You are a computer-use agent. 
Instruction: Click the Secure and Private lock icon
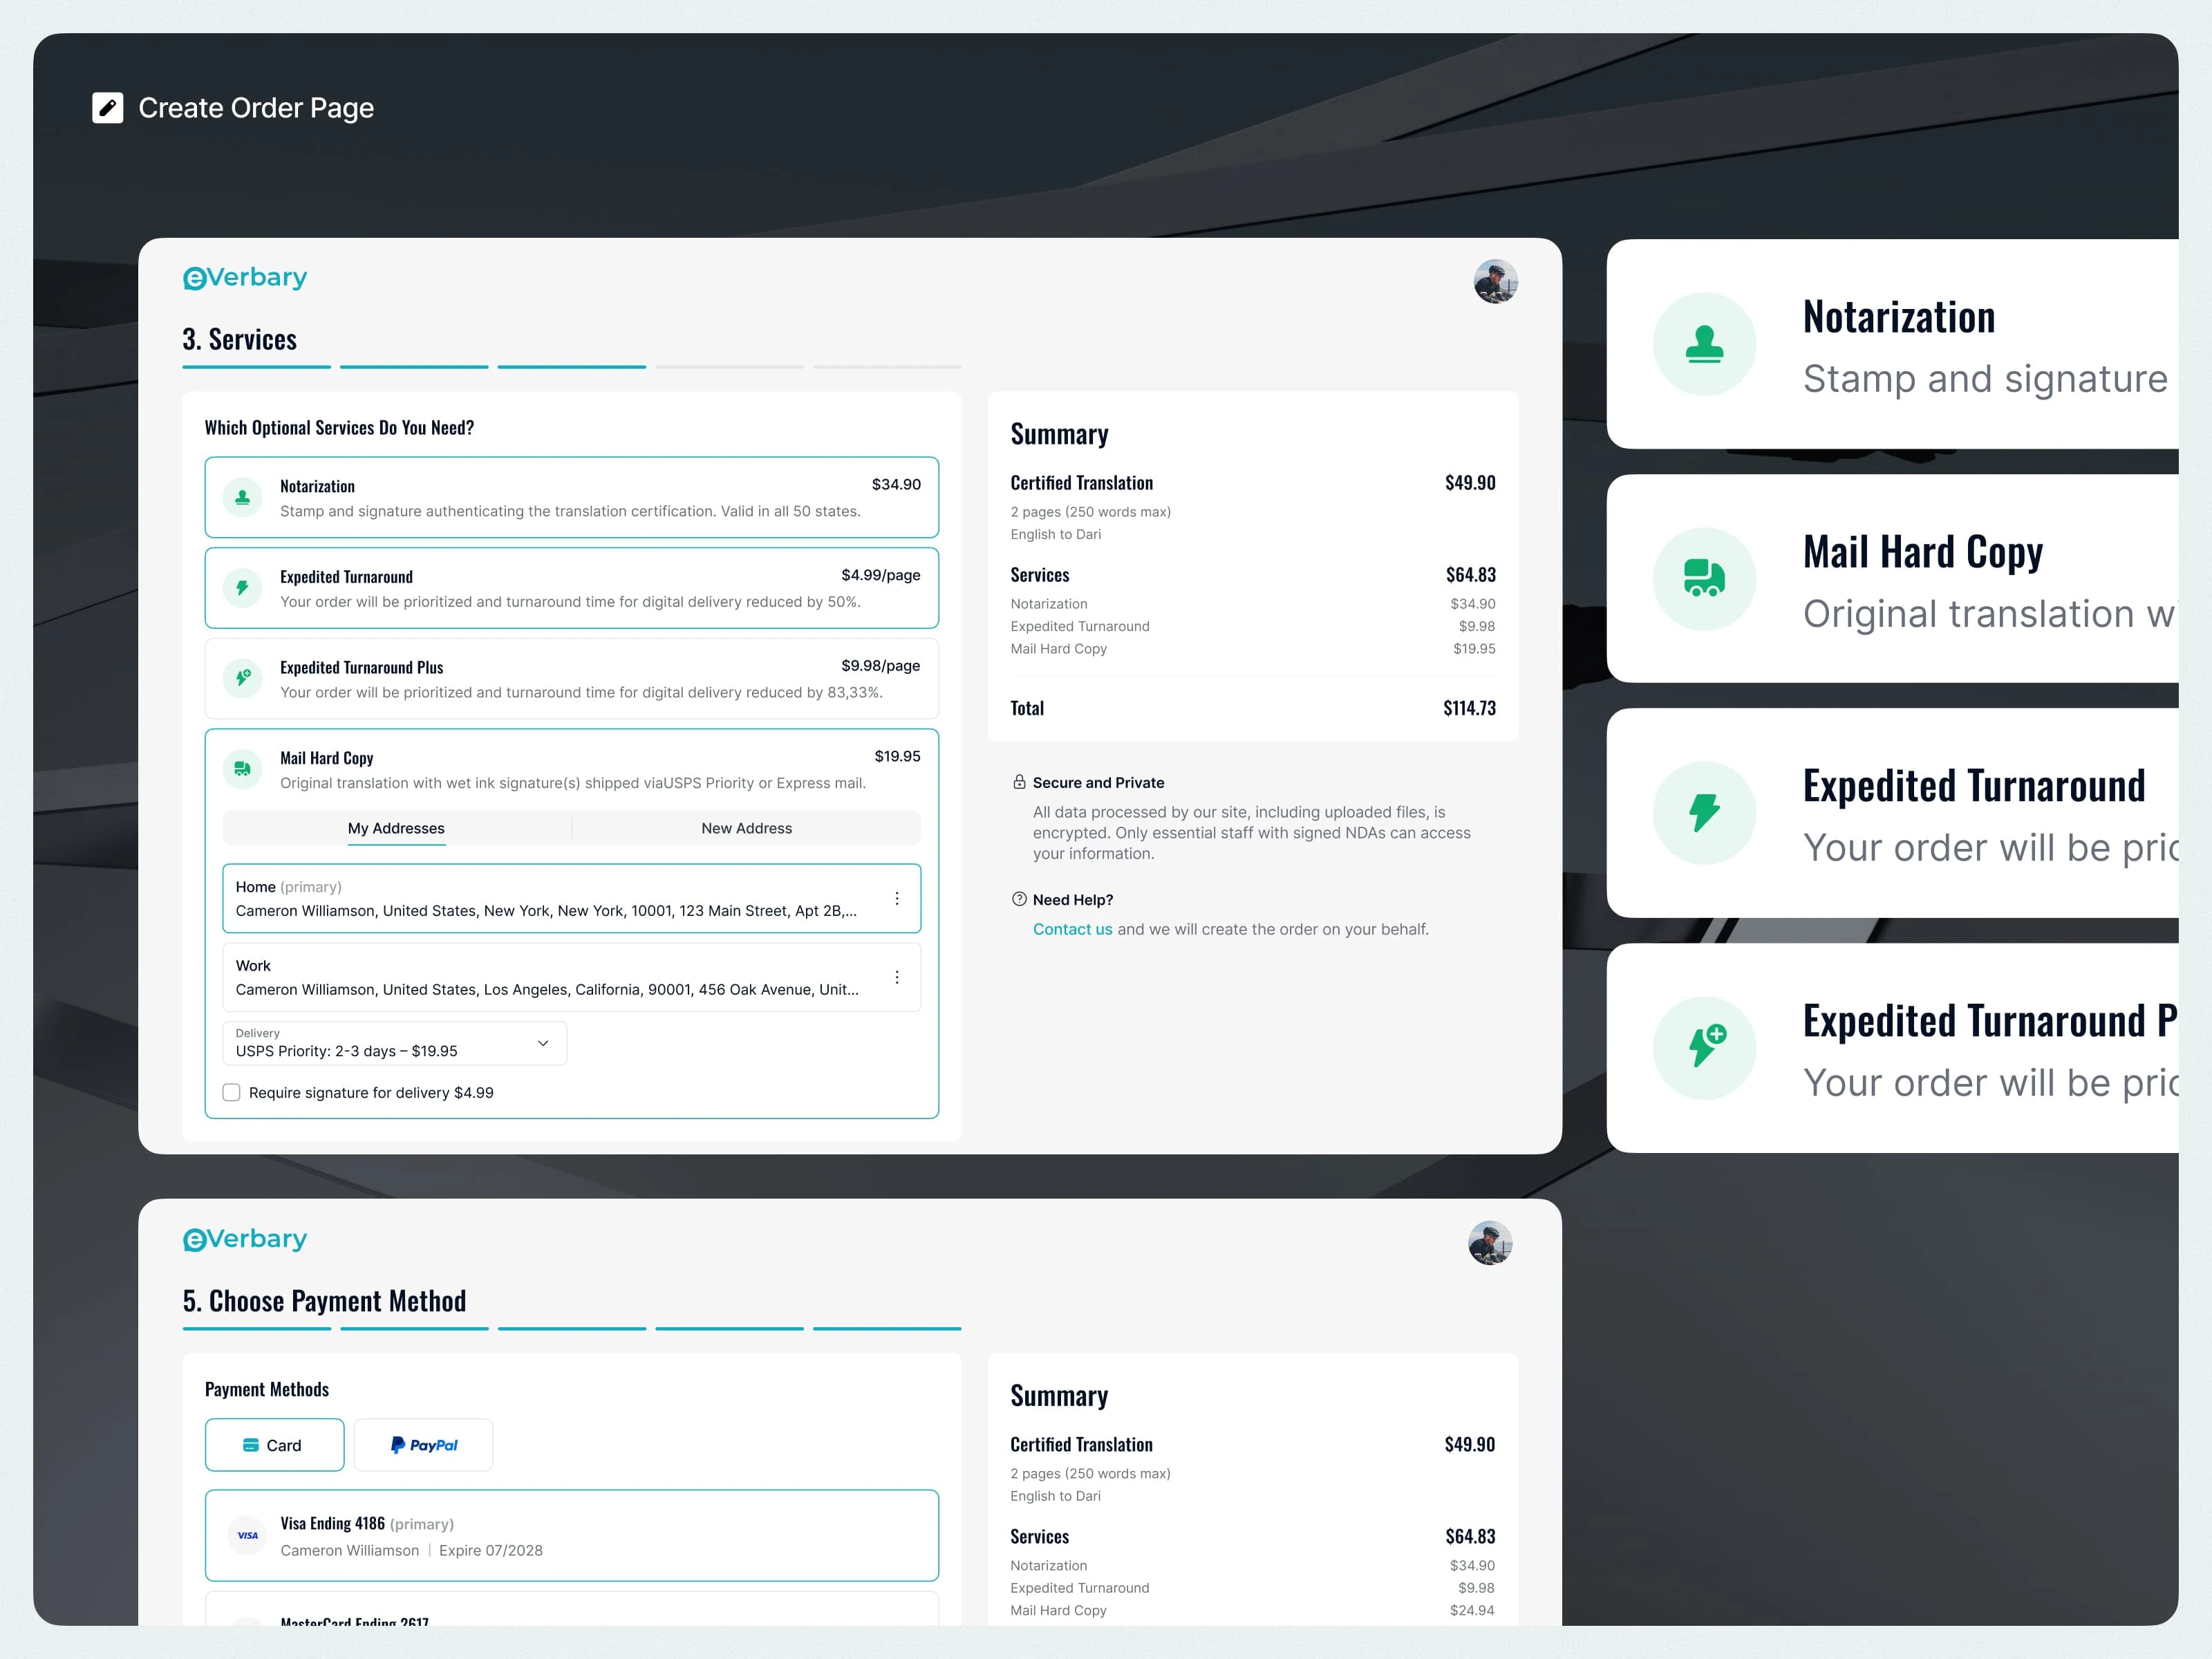[1019, 782]
